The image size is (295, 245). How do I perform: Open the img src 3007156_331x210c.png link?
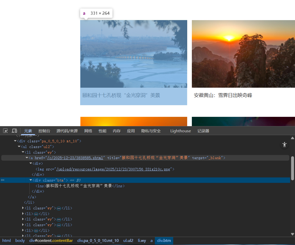click(113, 169)
